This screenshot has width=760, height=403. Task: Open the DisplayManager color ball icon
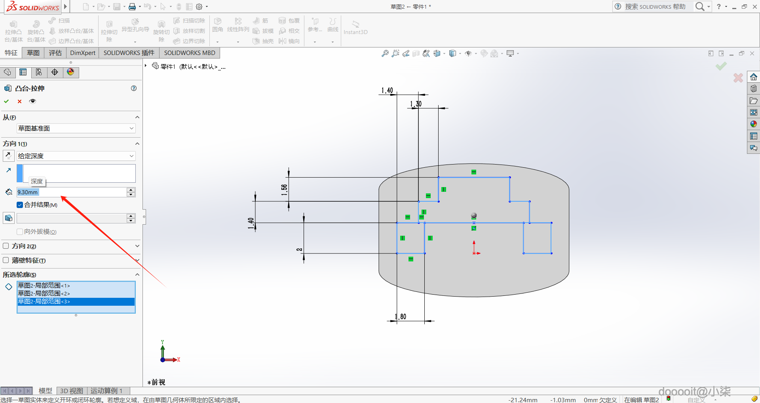click(70, 72)
